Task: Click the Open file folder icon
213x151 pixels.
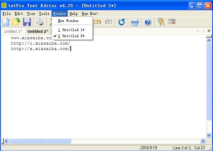Action: 16,22
